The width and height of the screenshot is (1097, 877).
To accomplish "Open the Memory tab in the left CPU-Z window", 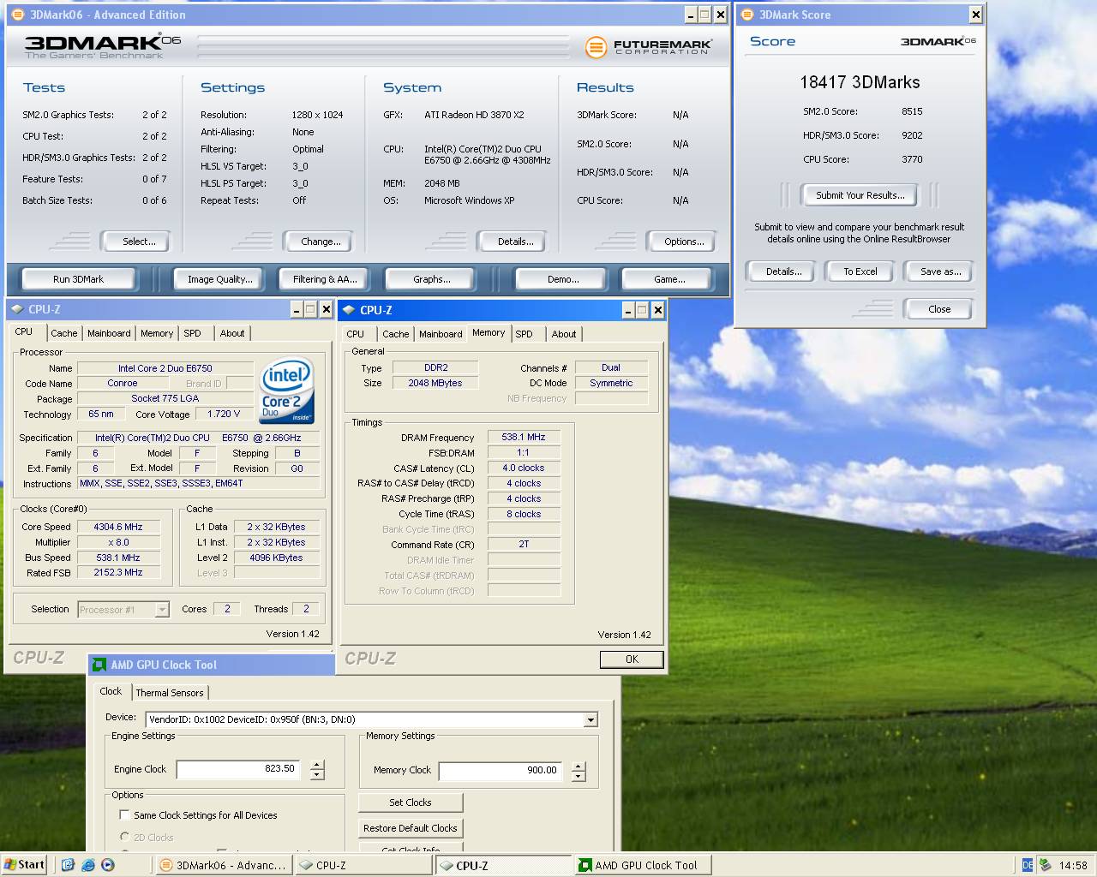I will point(157,333).
